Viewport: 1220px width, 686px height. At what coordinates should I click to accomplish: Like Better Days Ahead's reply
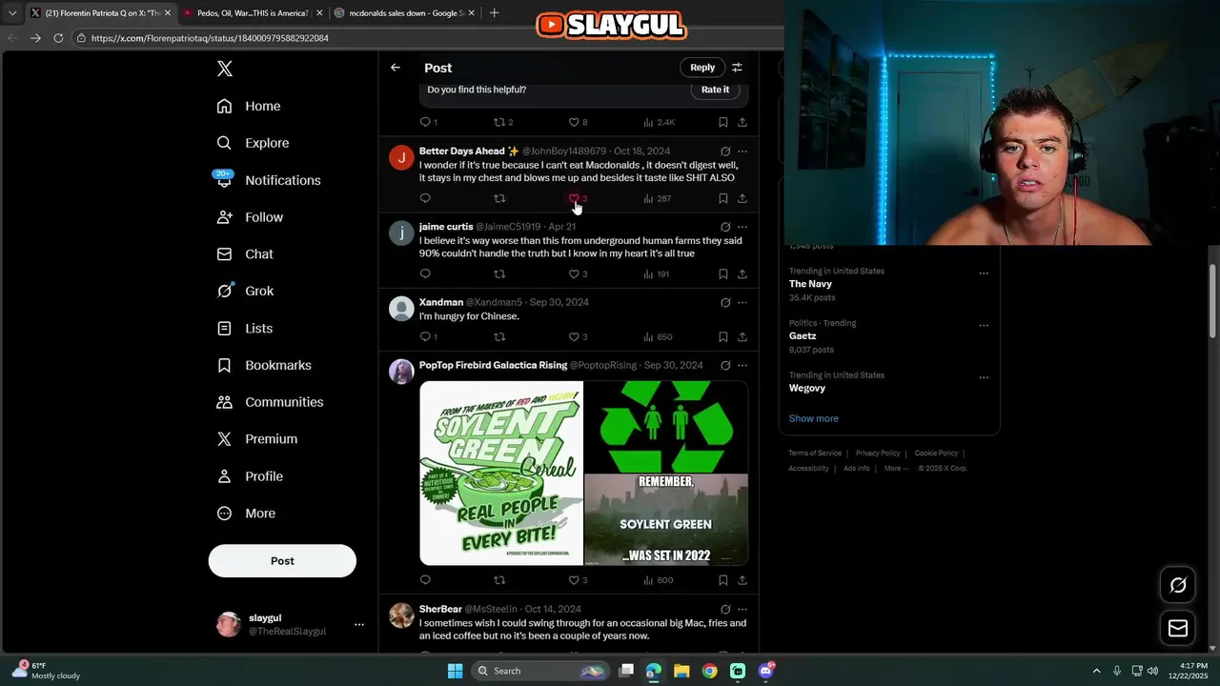(574, 198)
